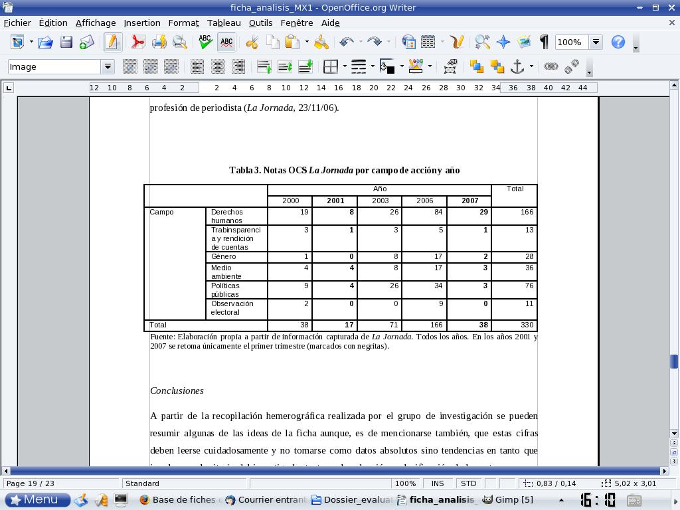Viewport: 680px width, 510px height.
Task: Click the Cut scissors icon
Action: 252,42
